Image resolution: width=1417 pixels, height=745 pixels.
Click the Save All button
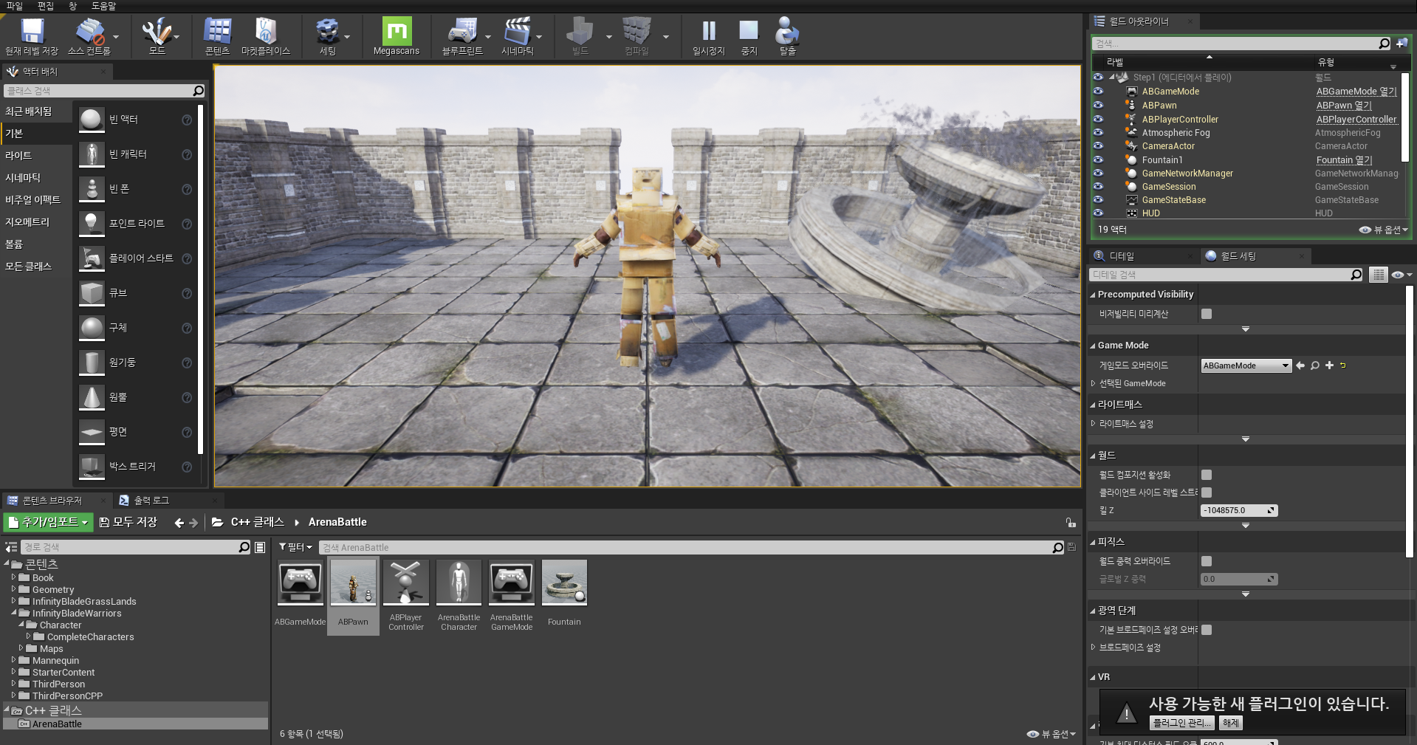[x=128, y=522]
